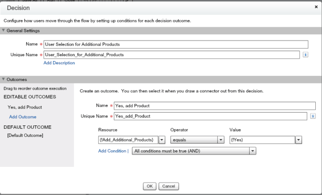Image resolution: width=322 pixels, height=195 pixels.
Task: Click the Resource field {!Add_Additional_Products}
Action: (x=128, y=140)
